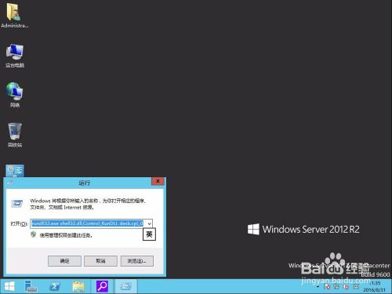Click the Run dialog taskbar button

point(125,286)
